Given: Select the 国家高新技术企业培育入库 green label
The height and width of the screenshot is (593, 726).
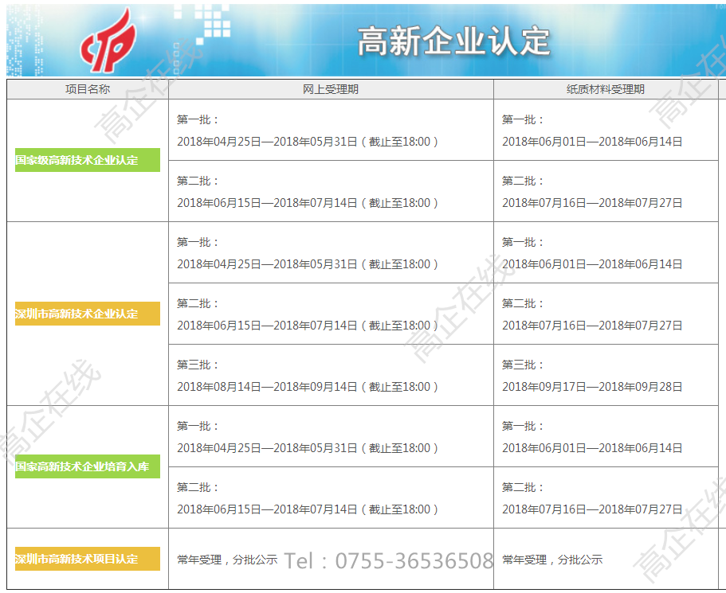Looking at the screenshot, I should tap(87, 467).
